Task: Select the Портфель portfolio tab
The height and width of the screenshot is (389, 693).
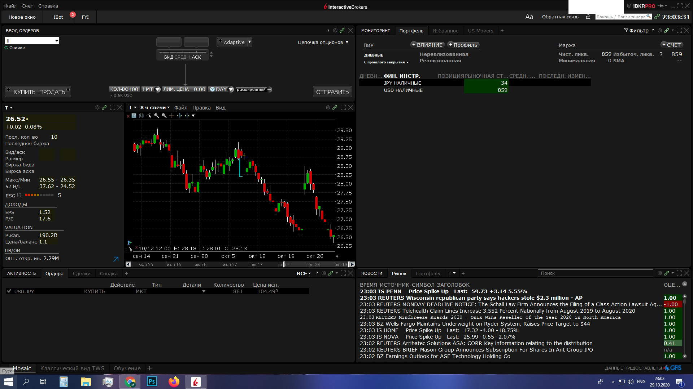Action: (x=411, y=30)
